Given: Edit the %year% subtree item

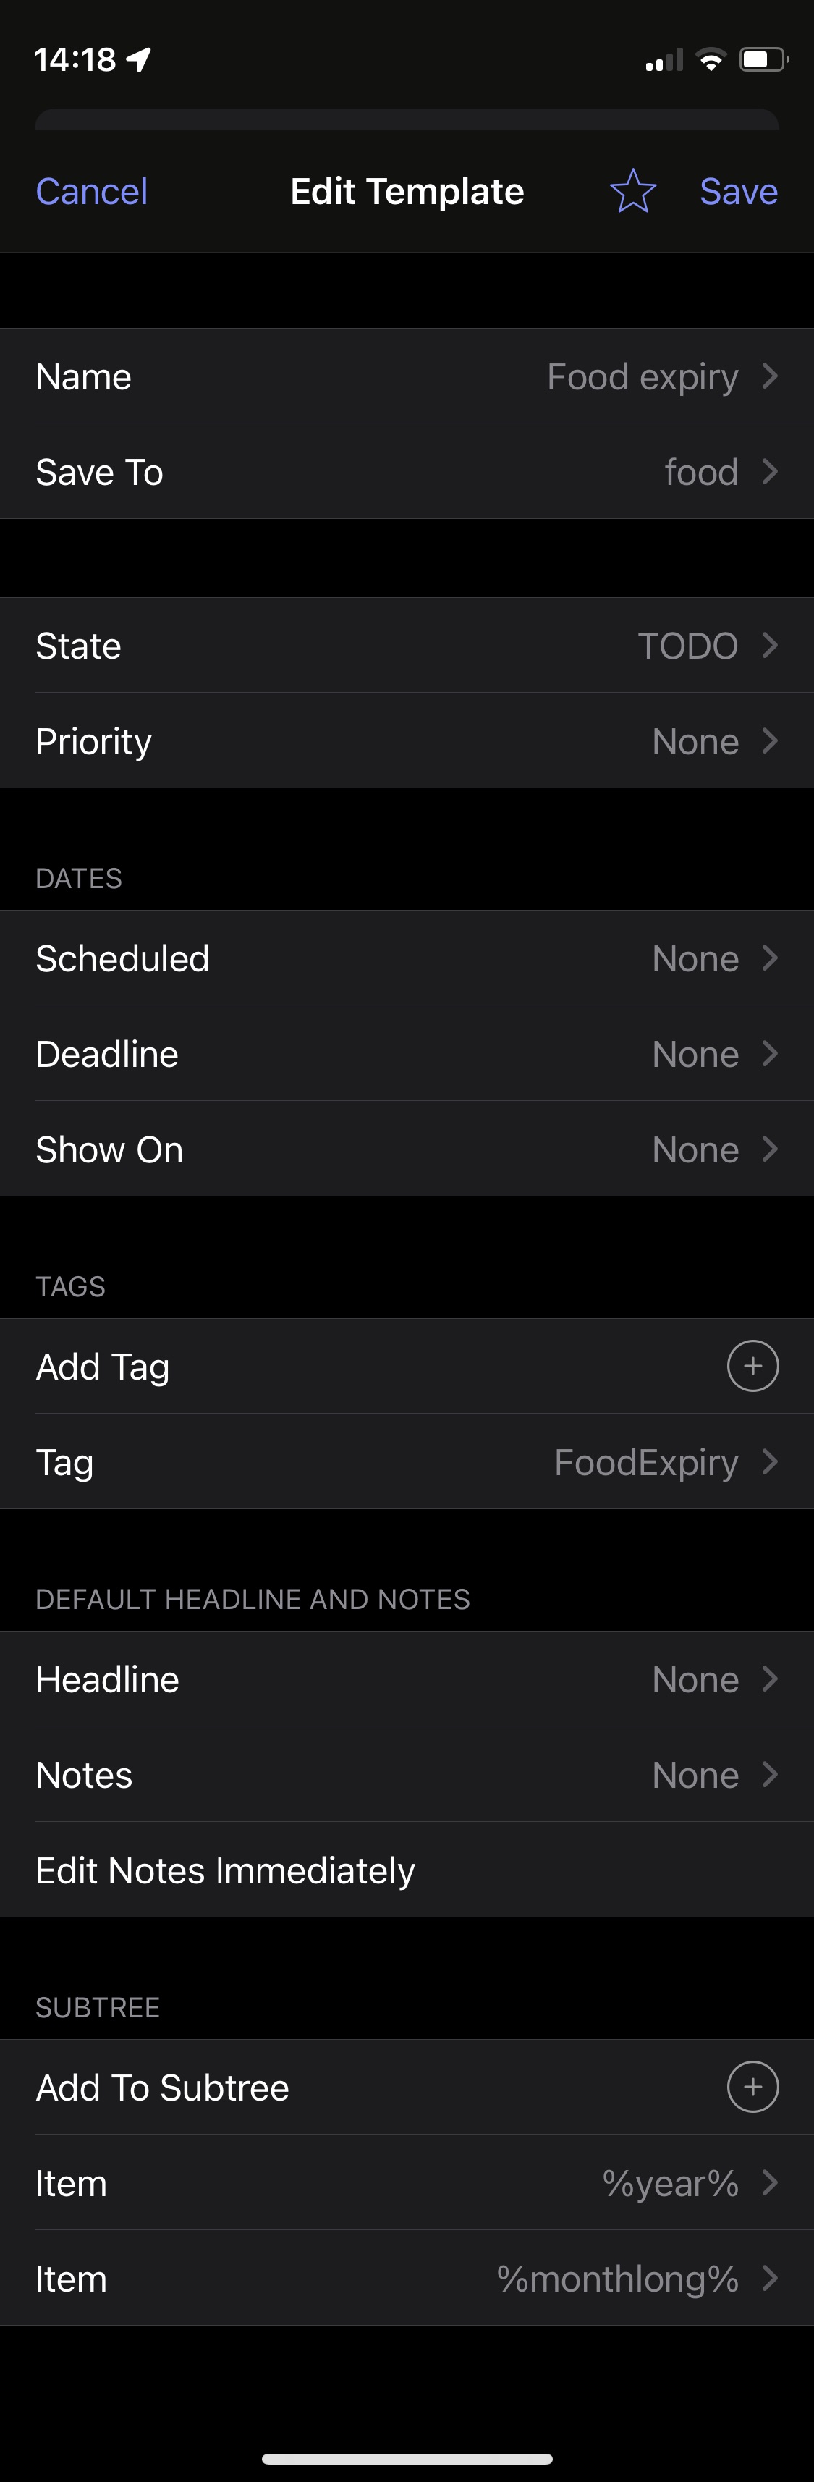Looking at the screenshot, I should (407, 2182).
